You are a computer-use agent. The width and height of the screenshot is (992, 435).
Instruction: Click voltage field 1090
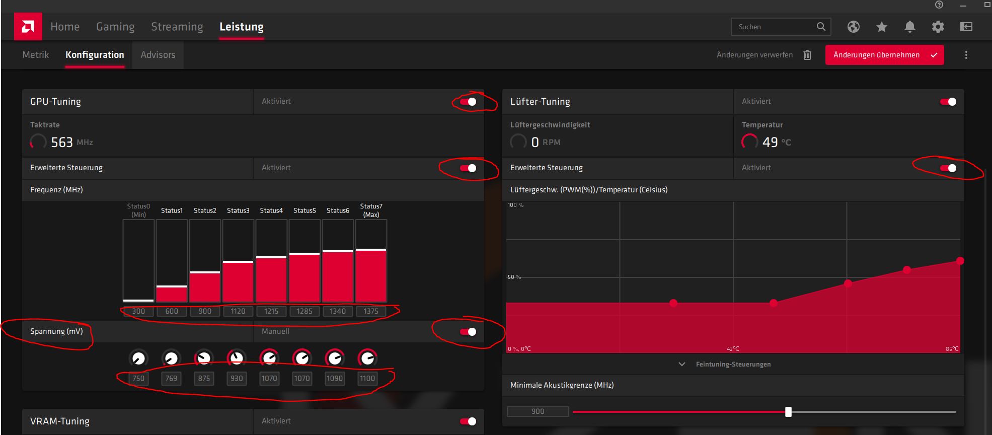335,379
